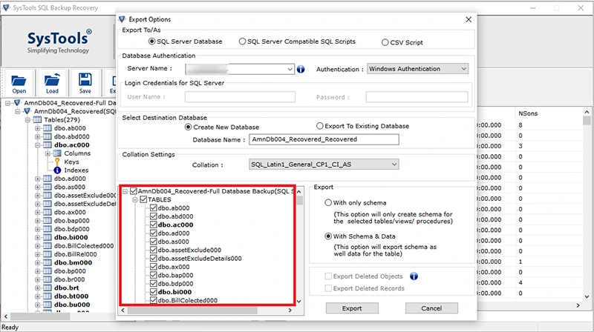Select SQL Server Compatible SQL Scripts option
The width and height of the screenshot is (594, 332).
tap(242, 41)
